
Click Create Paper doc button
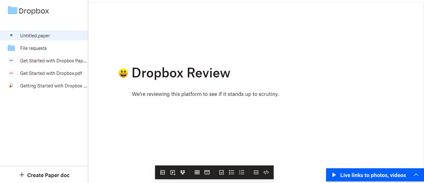pyautogui.click(x=44, y=175)
